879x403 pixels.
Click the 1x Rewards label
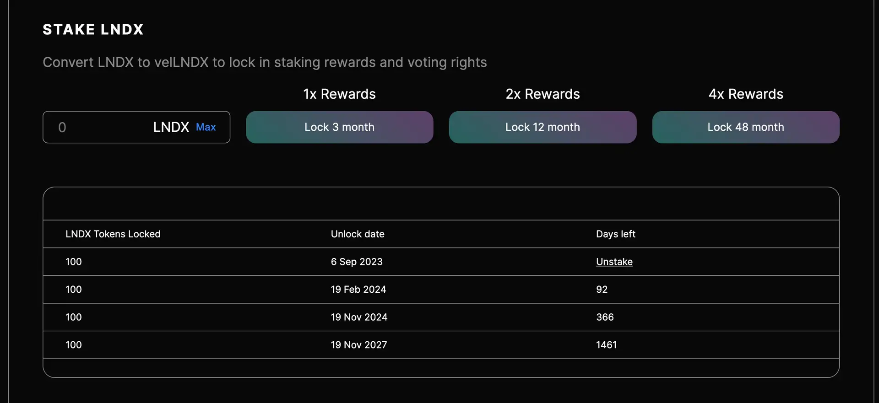point(339,94)
